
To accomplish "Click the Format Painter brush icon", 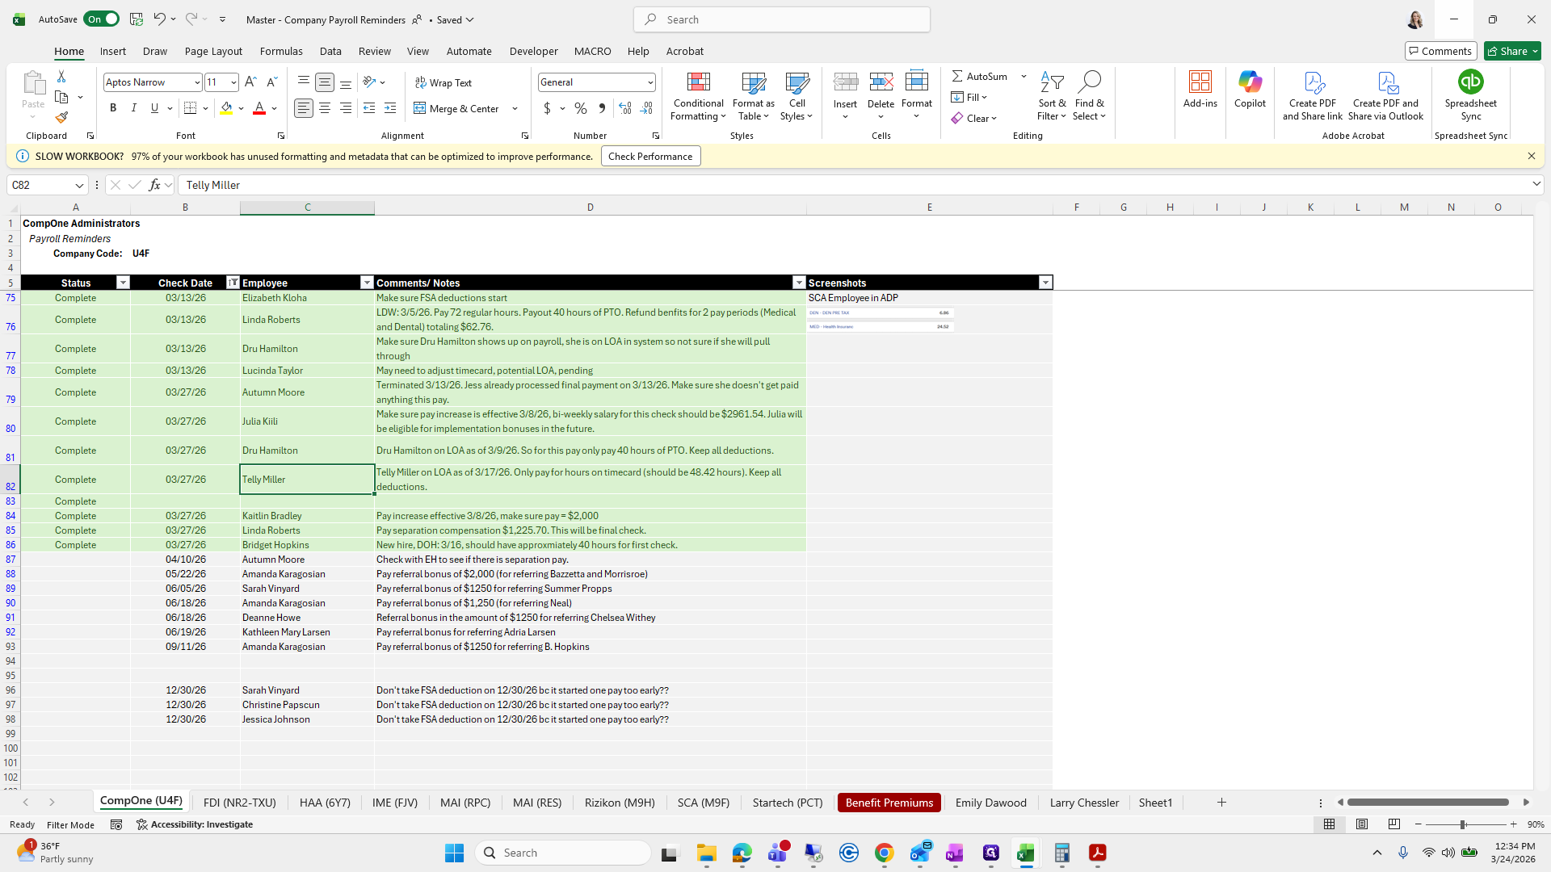I will point(61,118).
